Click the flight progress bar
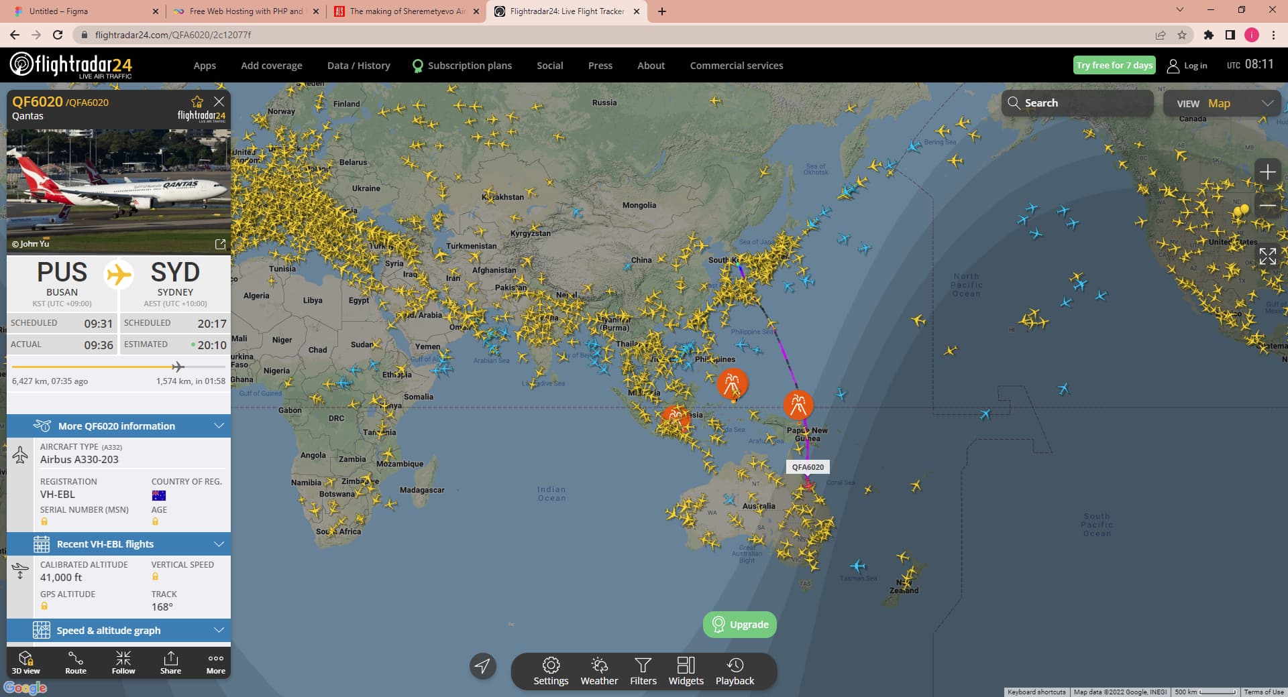 119,367
